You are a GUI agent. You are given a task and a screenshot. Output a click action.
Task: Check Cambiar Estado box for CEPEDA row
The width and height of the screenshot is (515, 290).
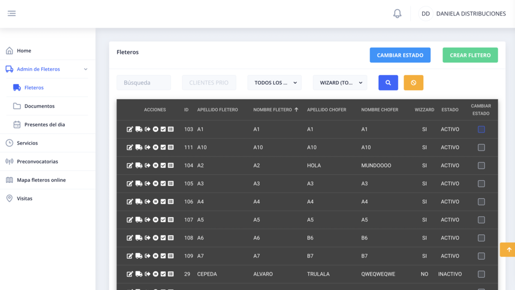[481, 273]
